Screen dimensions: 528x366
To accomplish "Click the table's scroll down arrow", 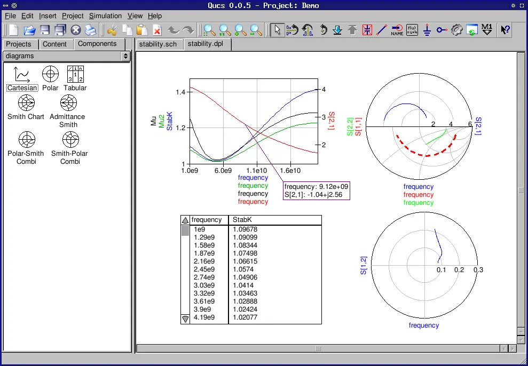I will coord(185,319).
